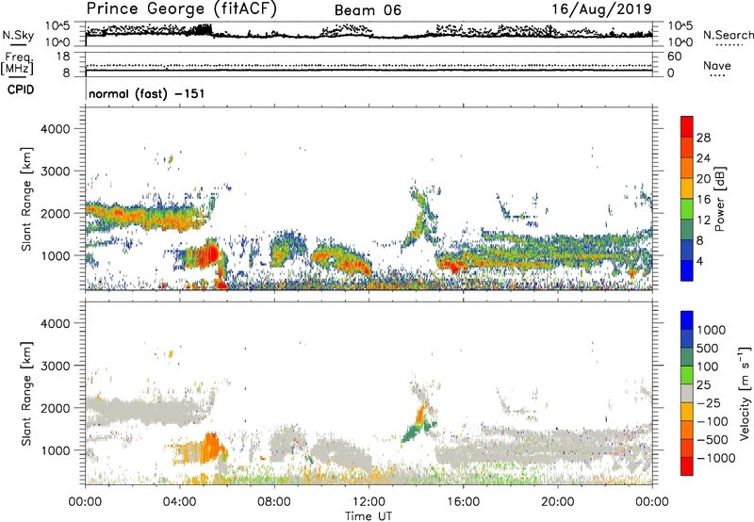The image size is (754, 522).
Task: Click the gray segment of the velocity color bar
Action: pos(687,394)
